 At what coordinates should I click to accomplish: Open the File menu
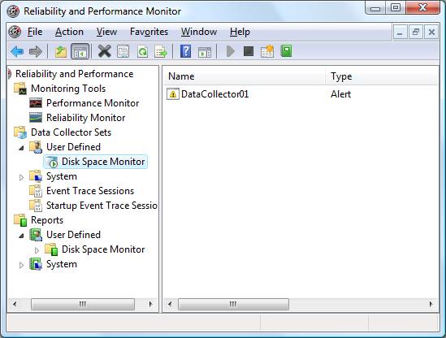(35, 32)
